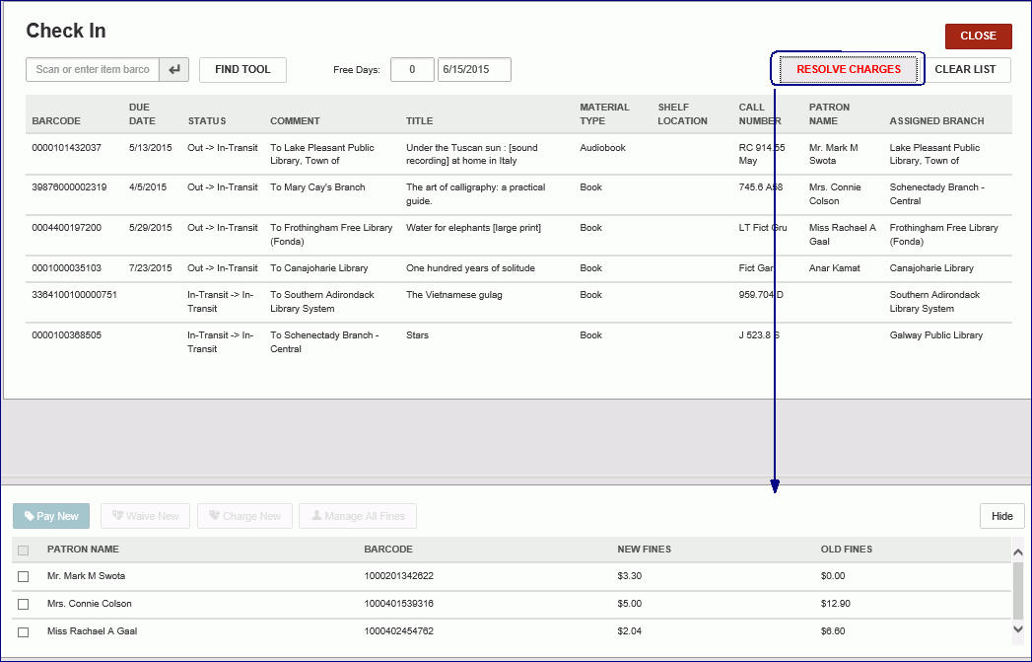
Task: Click the Free Days number field
Action: pos(412,69)
